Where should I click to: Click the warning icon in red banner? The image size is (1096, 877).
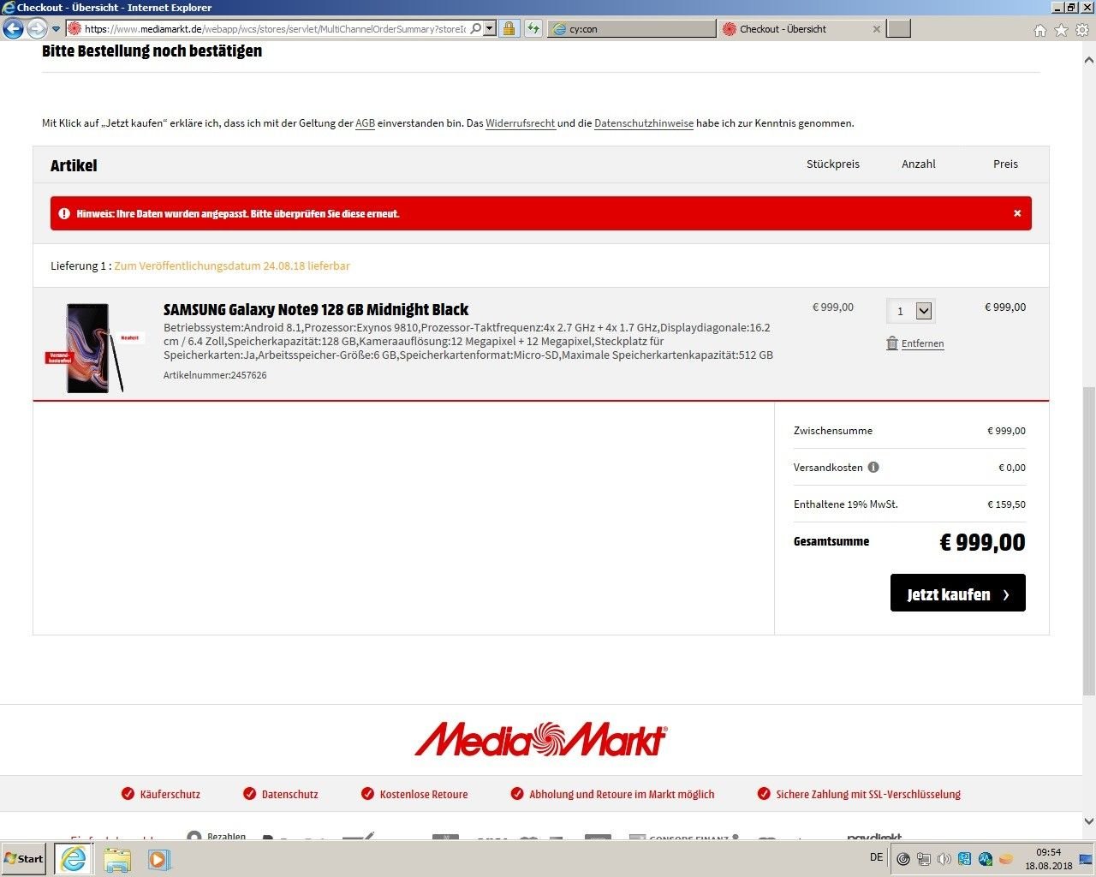click(x=64, y=213)
